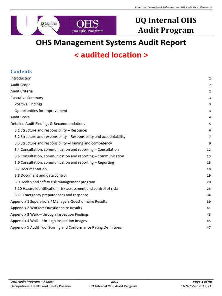Select 3.2 Responsibility and accountability entry

click(x=70, y=136)
